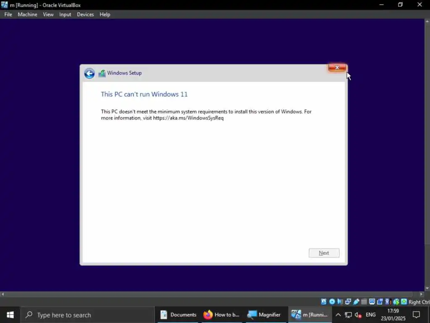This screenshot has height=323, width=430.
Task: Switch to the Firefox 'How to b...' window
Action: (x=222, y=315)
